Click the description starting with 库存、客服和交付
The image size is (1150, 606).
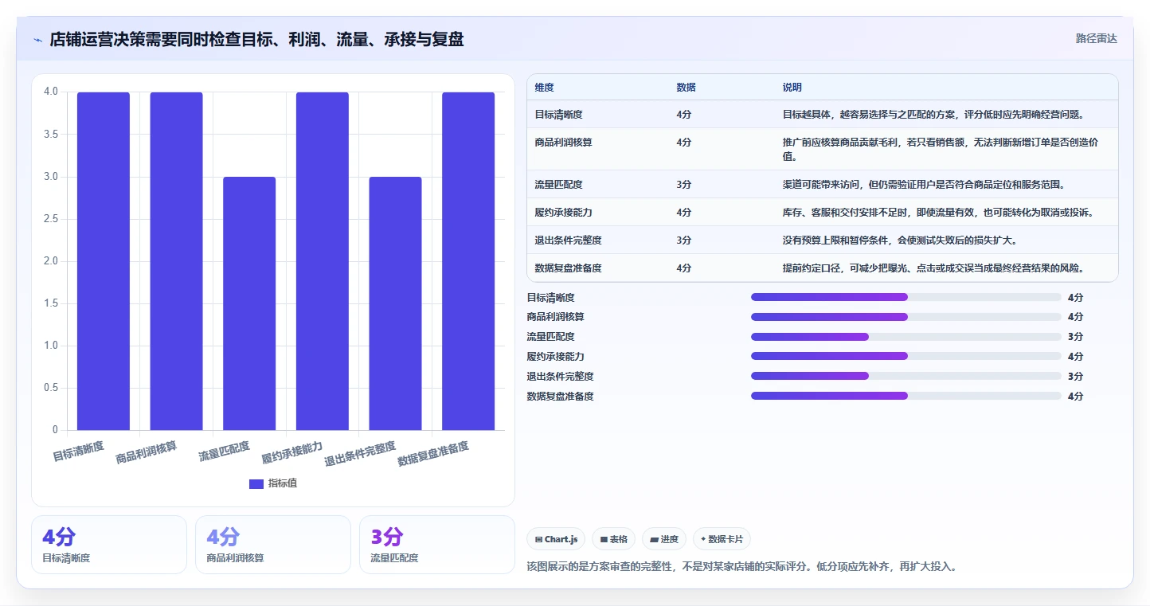tap(937, 213)
